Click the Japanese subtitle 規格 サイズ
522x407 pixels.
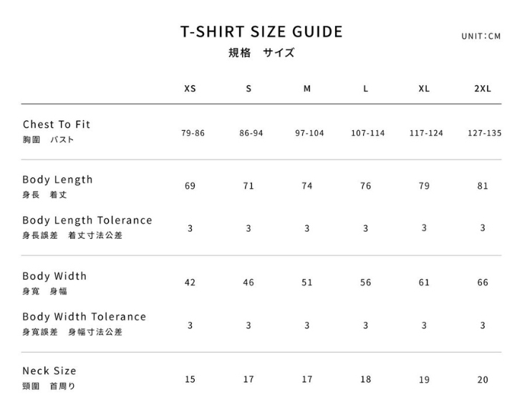pyautogui.click(x=261, y=53)
